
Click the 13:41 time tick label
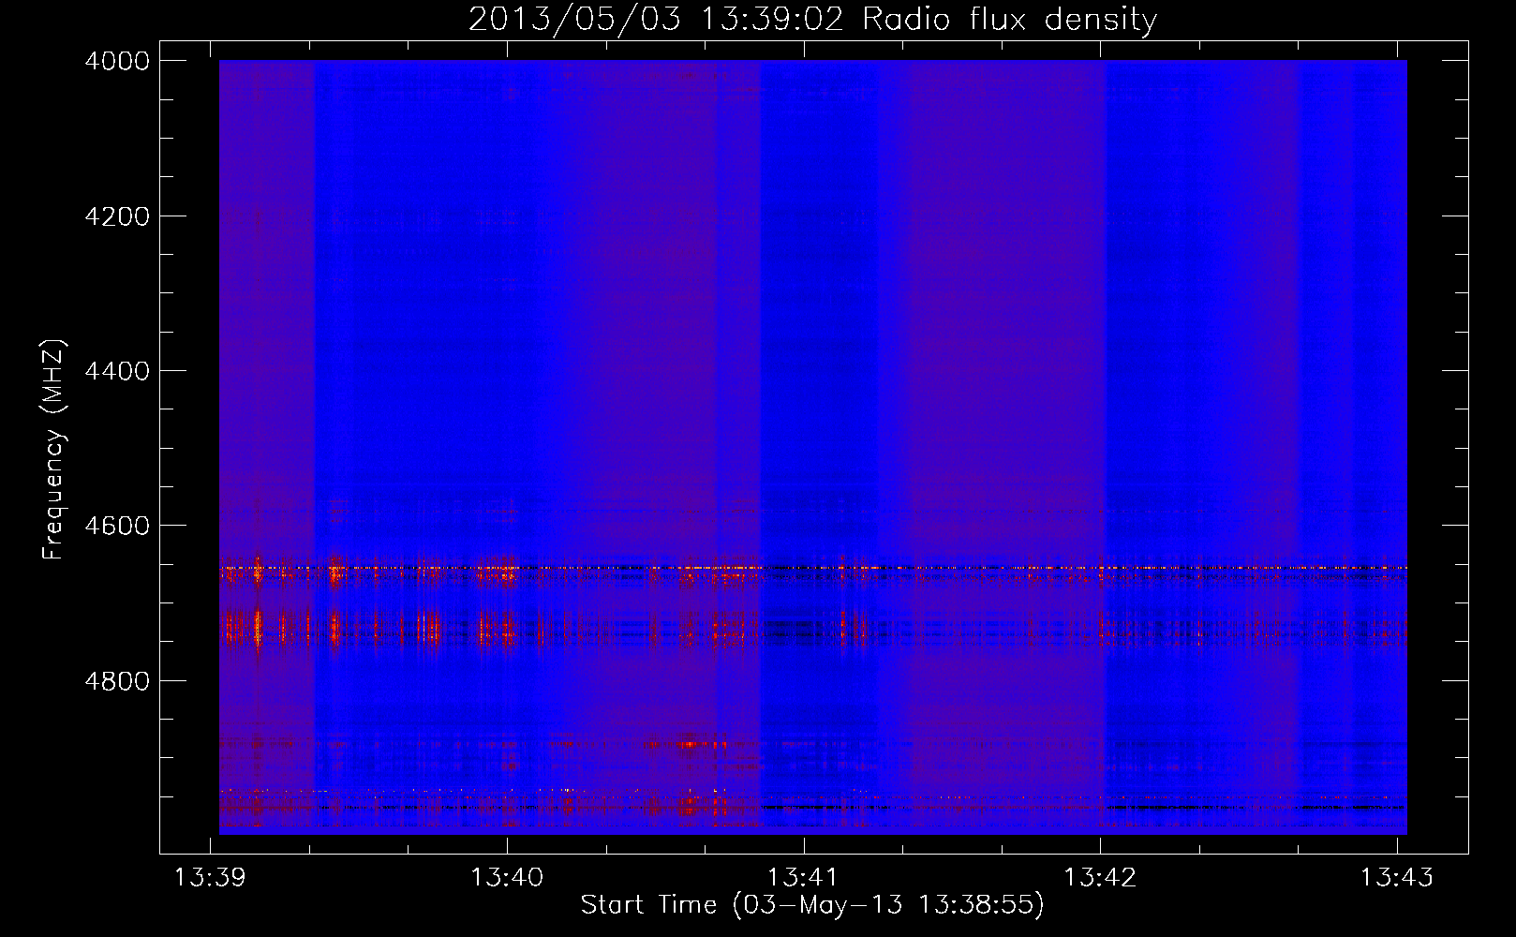click(803, 877)
